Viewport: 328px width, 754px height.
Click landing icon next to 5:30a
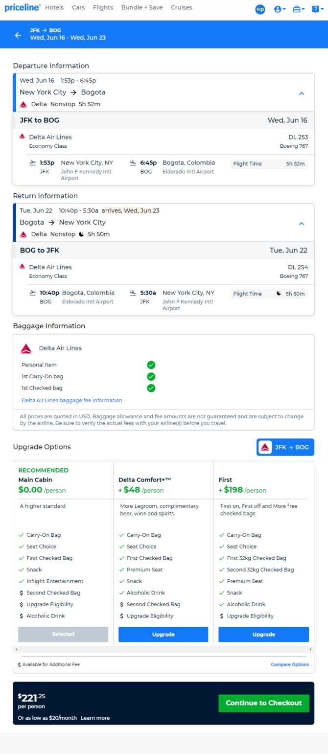133,293
